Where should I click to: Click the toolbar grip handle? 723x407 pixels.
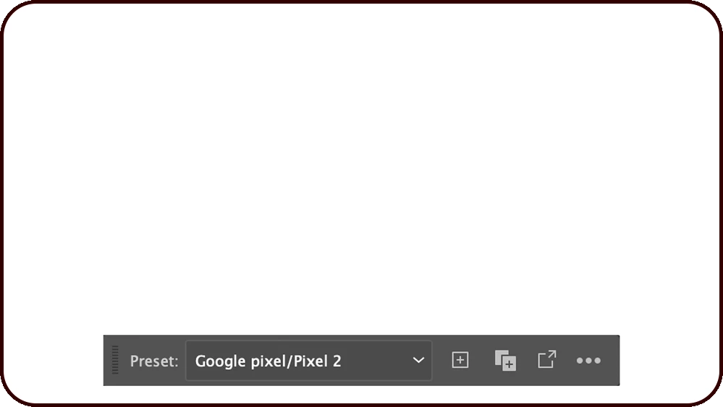(115, 360)
